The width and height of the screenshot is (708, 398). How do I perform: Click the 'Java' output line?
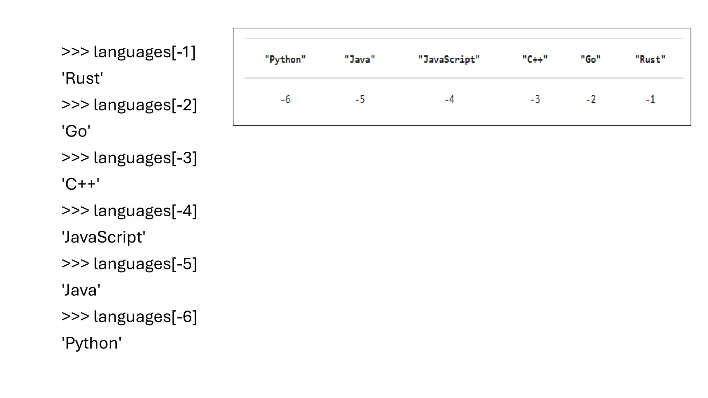pyautogui.click(x=81, y=290)
